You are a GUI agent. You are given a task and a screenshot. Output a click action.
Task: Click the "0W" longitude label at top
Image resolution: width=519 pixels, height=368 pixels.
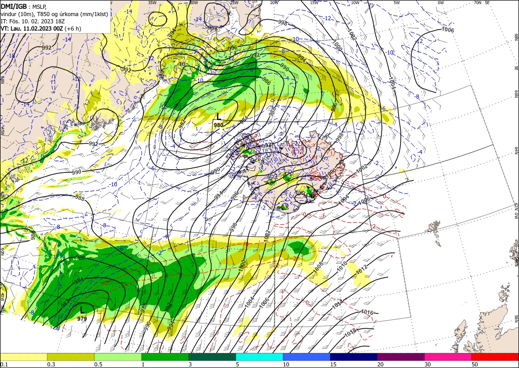click(x=441, y=3)
